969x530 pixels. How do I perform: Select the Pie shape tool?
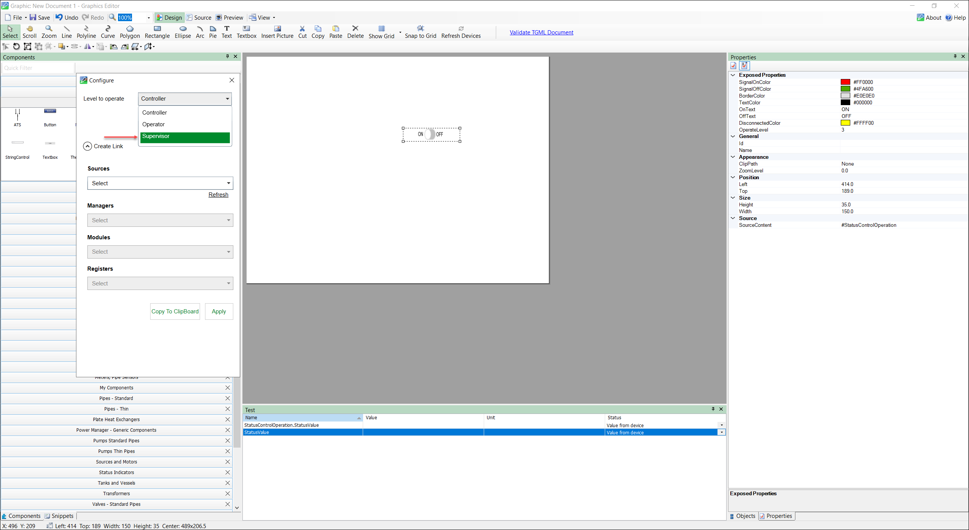(213, 32)
